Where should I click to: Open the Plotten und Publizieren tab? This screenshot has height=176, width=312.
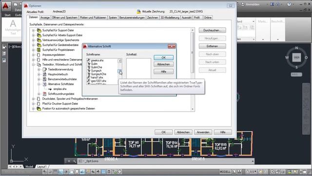93,18
